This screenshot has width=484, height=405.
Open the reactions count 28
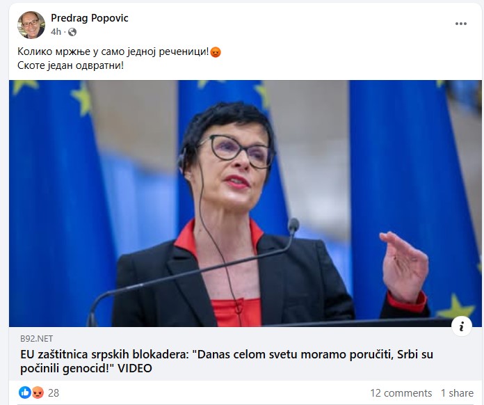click(54, 393)
